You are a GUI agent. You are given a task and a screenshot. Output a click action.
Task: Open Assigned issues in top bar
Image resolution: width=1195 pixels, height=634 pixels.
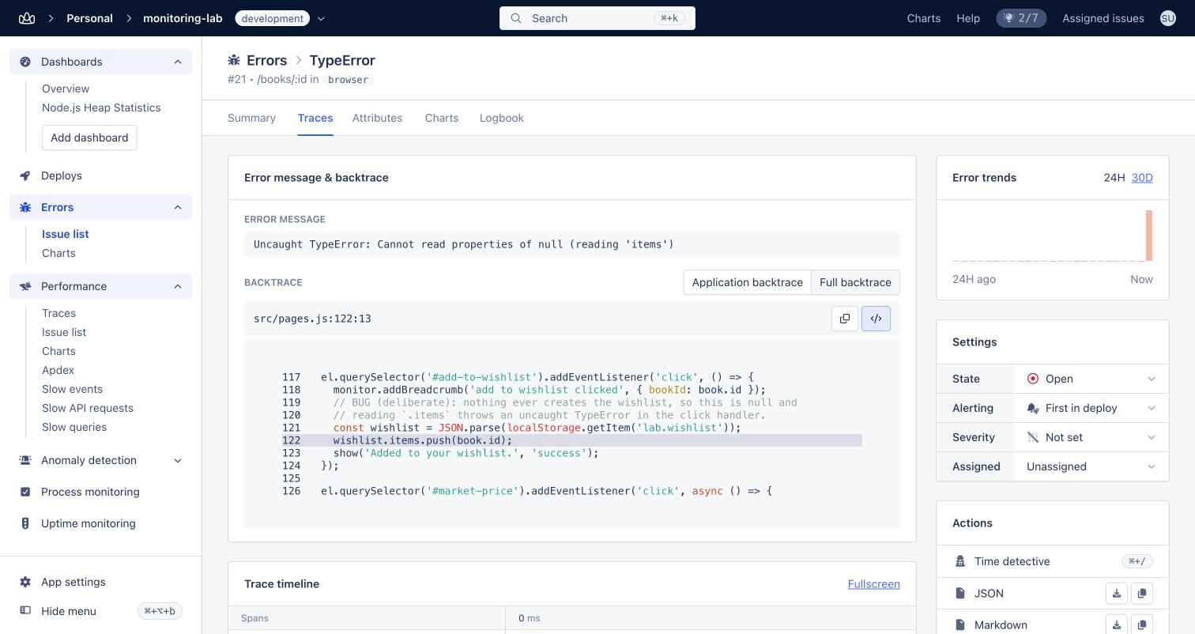pyautogui.click(x=1103, y=18)
